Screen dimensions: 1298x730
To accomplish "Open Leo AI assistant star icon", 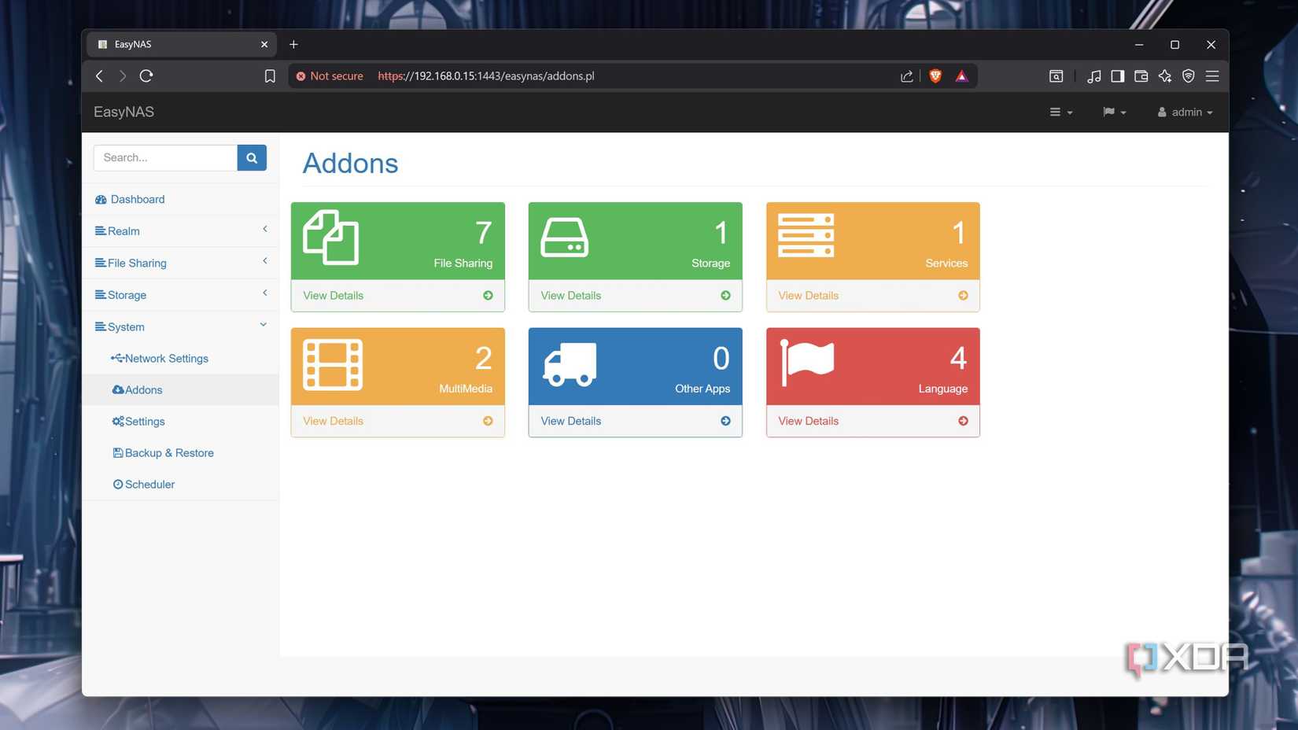I will tap(1164, 76).
